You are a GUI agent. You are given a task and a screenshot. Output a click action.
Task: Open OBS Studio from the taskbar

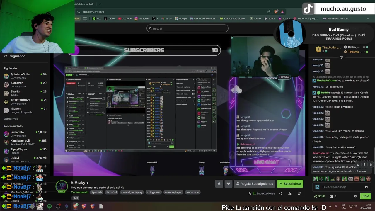[58, 206]
